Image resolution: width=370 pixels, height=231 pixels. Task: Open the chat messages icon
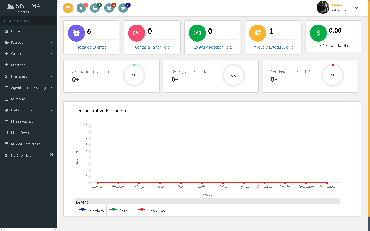click(123, 8)
